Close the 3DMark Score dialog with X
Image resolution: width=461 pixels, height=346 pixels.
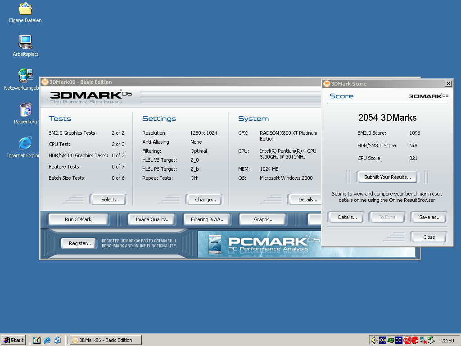click(x=448, y=84)
